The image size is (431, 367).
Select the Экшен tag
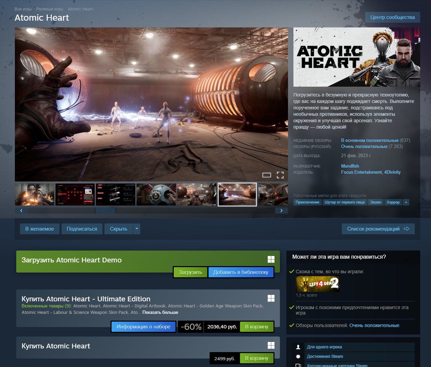(x=376, y=202)
